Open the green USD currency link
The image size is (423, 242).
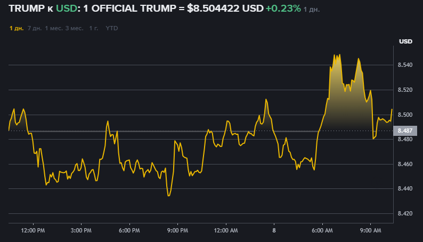pos(67,8)
